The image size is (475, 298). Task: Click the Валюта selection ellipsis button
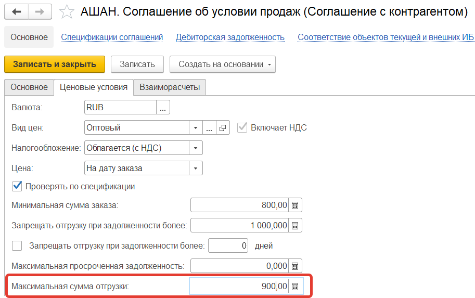coord(163,108)
